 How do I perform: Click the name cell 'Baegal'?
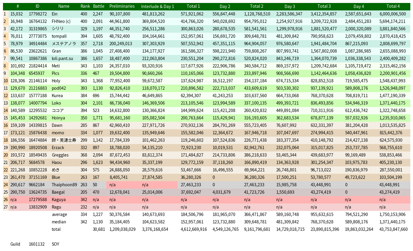click(x=58, y=192)
